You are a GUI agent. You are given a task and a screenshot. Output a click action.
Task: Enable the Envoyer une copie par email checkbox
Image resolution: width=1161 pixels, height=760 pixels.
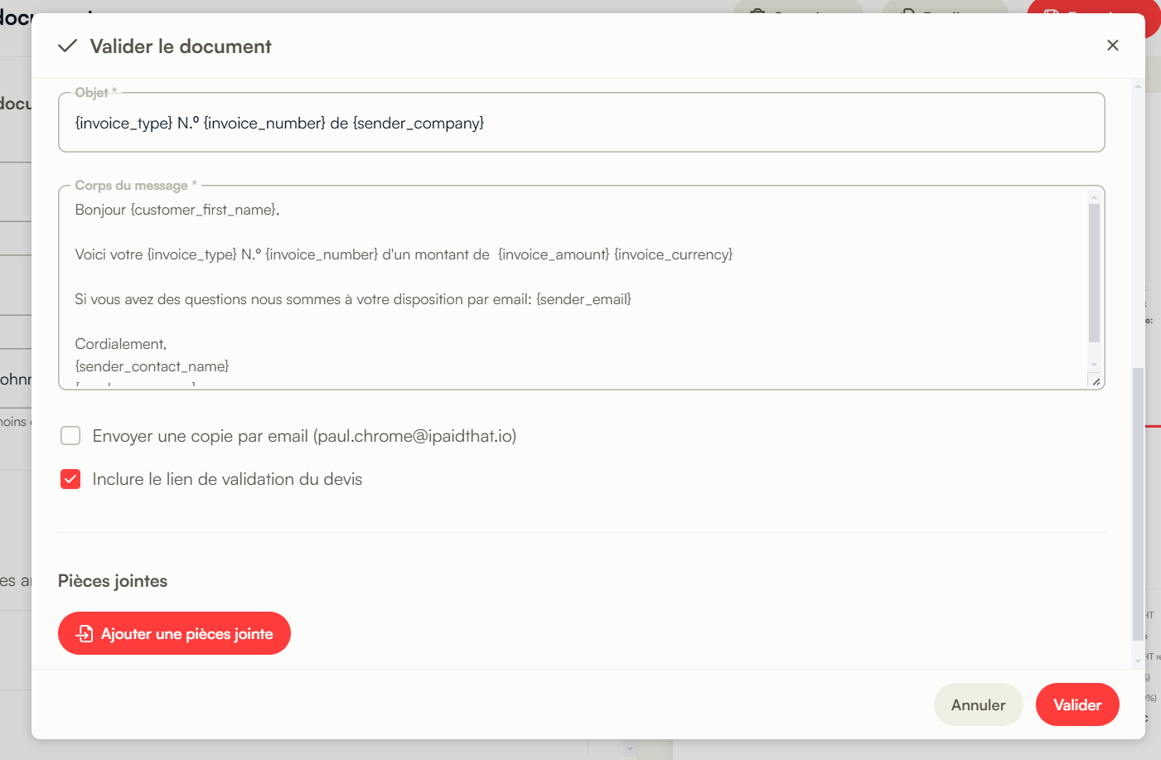[70, 436]
